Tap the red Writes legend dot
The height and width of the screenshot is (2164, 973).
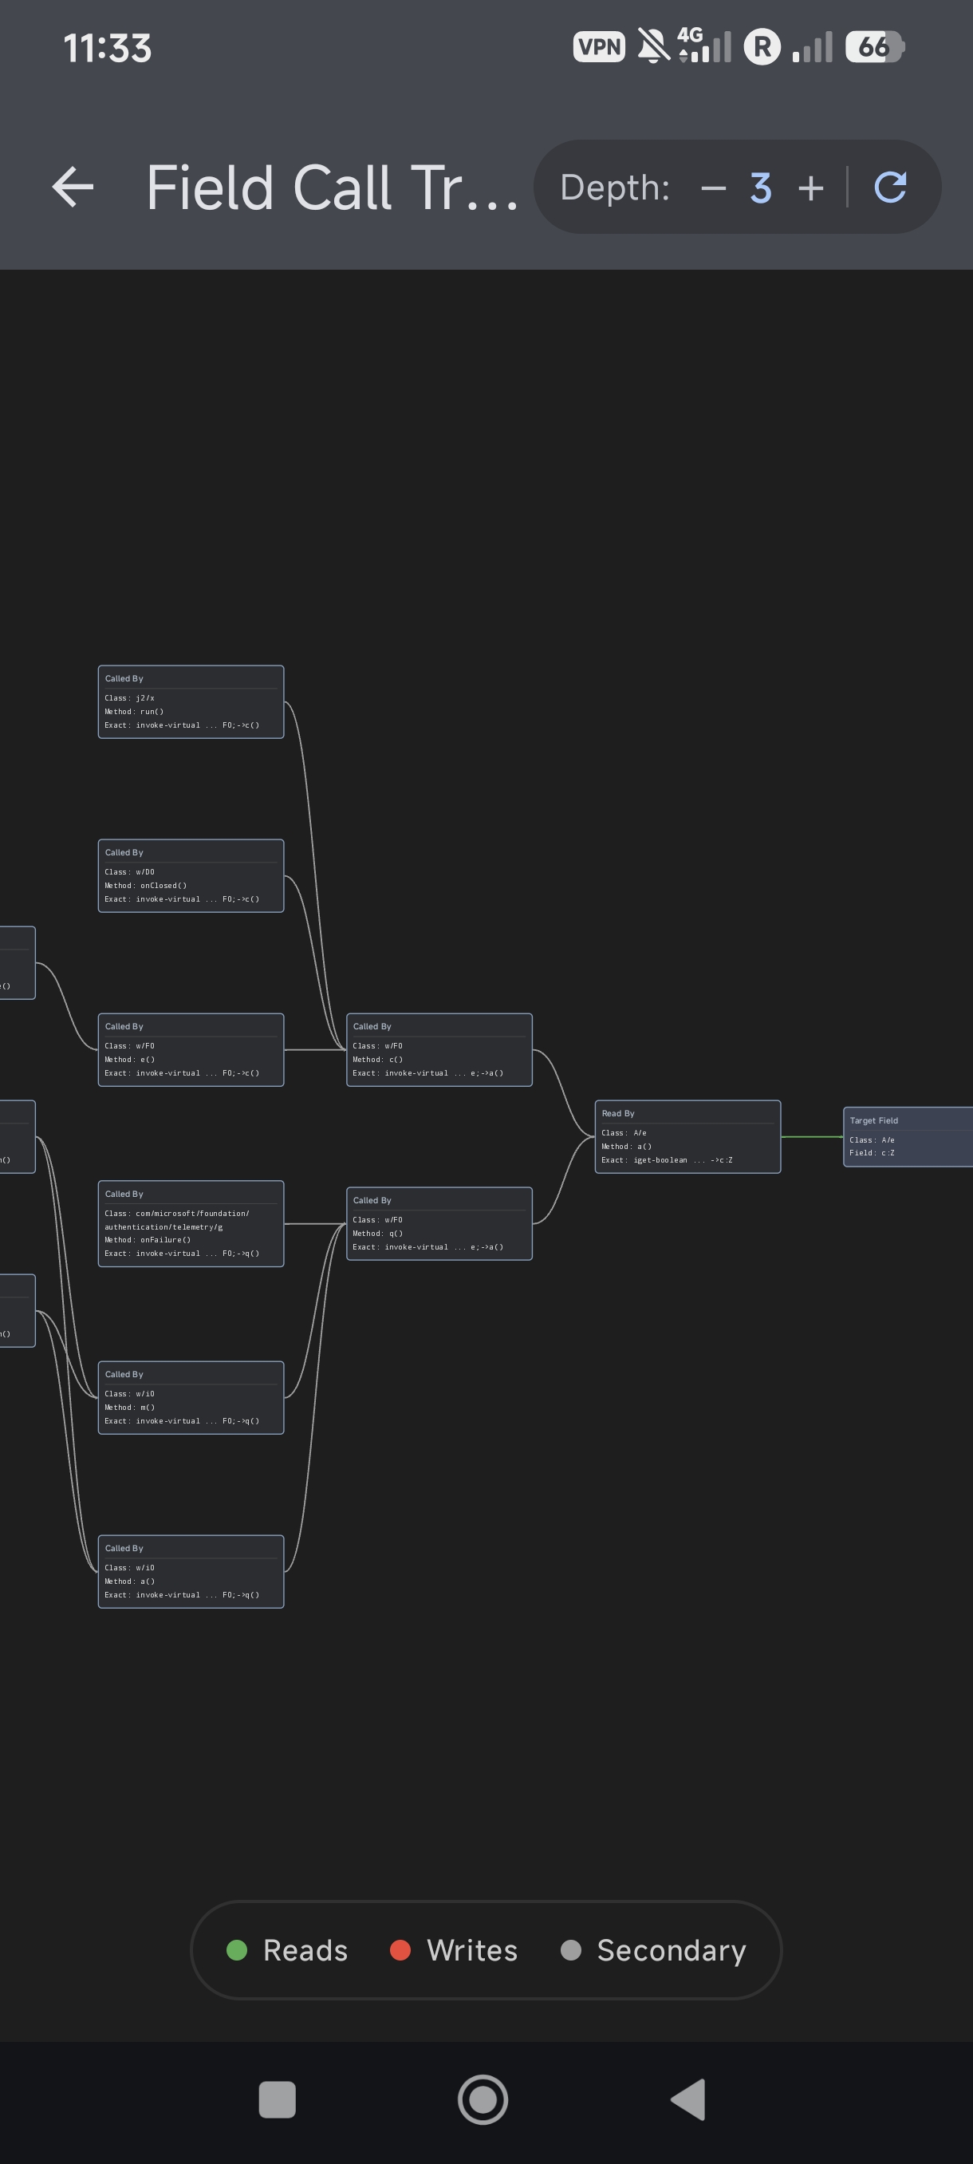pyautogui.click(x=400, y=1950)
